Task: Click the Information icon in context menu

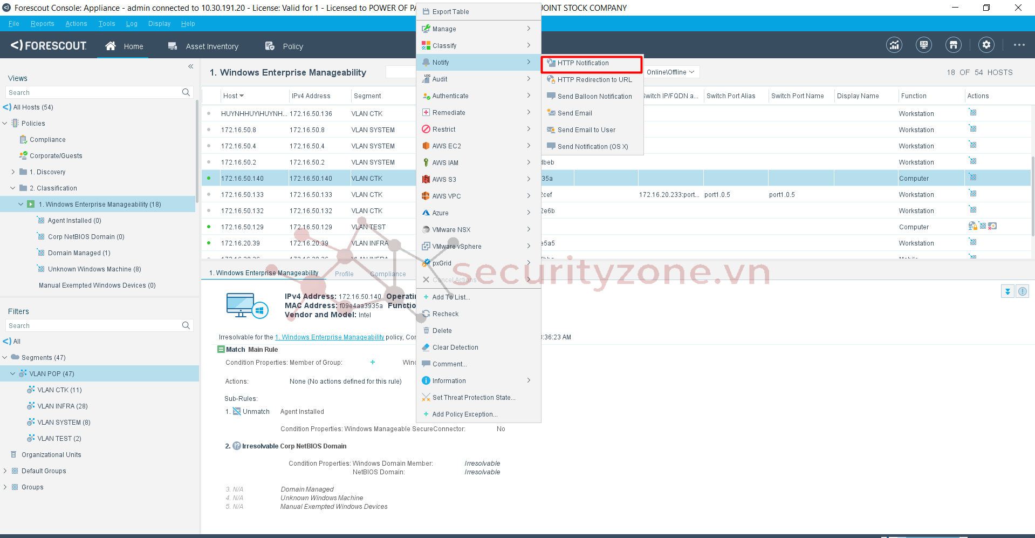Action: click(426, 380)
